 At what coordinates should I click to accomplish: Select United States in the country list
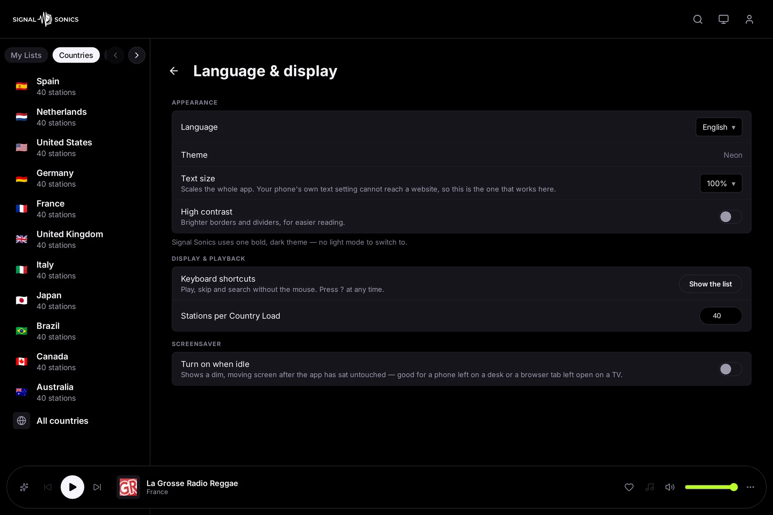[75, 147]
